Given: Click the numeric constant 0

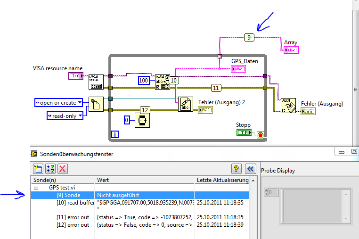Looking at the screenshot, I should [x=127, y=120].
